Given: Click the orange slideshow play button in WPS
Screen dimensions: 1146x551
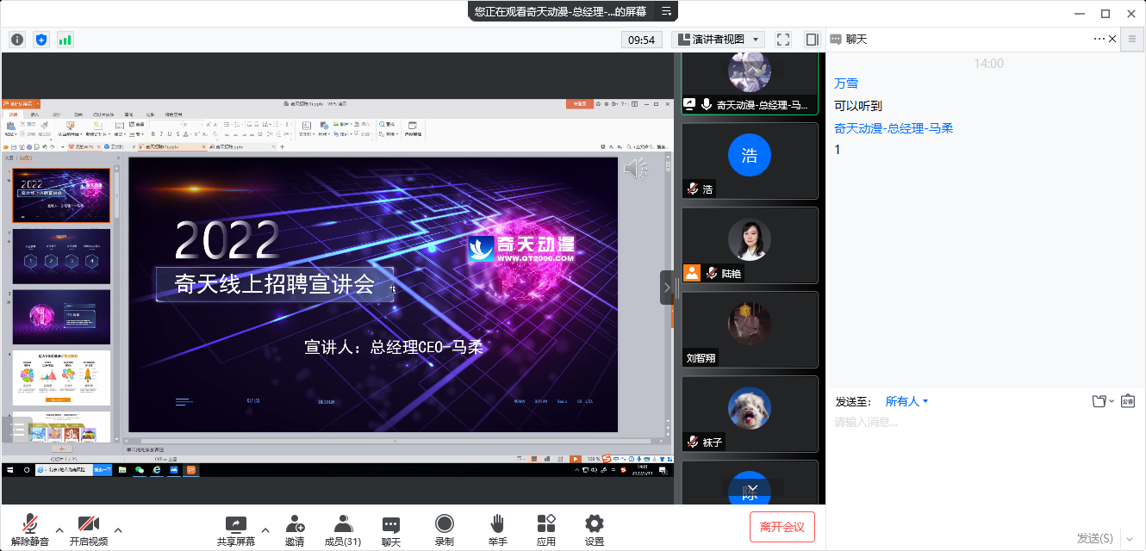Looking at the screenshot, I should [574, 458].
